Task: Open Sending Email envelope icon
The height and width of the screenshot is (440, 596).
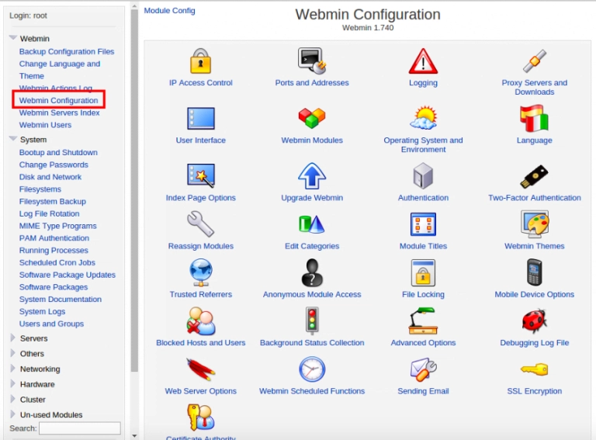Action: click(x=423, y=369)
